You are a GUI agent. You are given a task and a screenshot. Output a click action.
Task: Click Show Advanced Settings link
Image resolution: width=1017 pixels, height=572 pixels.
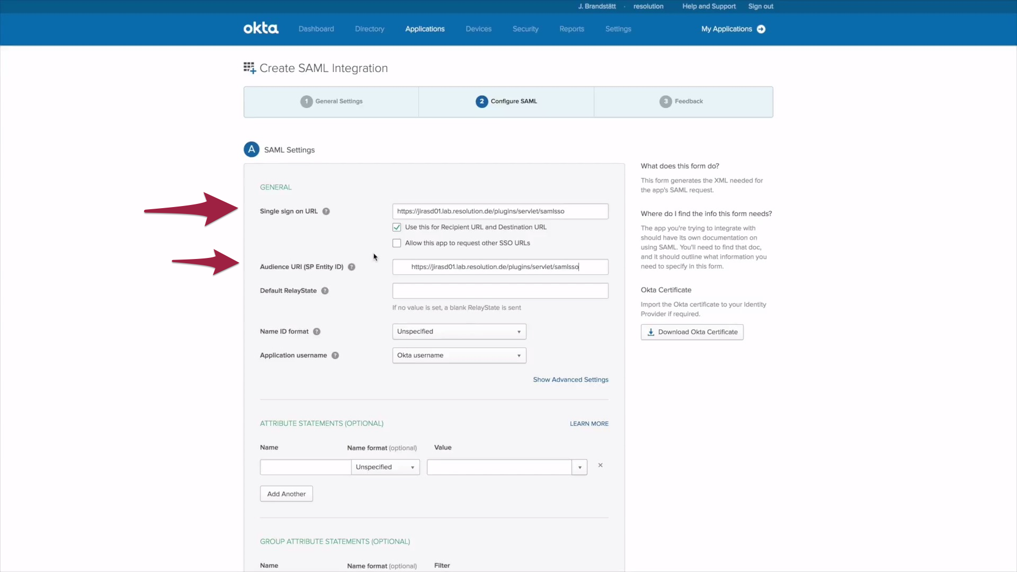(x=570, y=380)
